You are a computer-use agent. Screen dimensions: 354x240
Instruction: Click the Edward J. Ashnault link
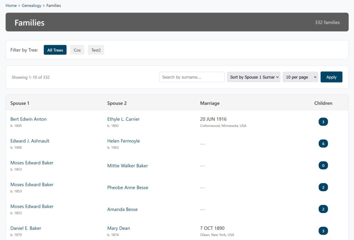pos(30,141)
